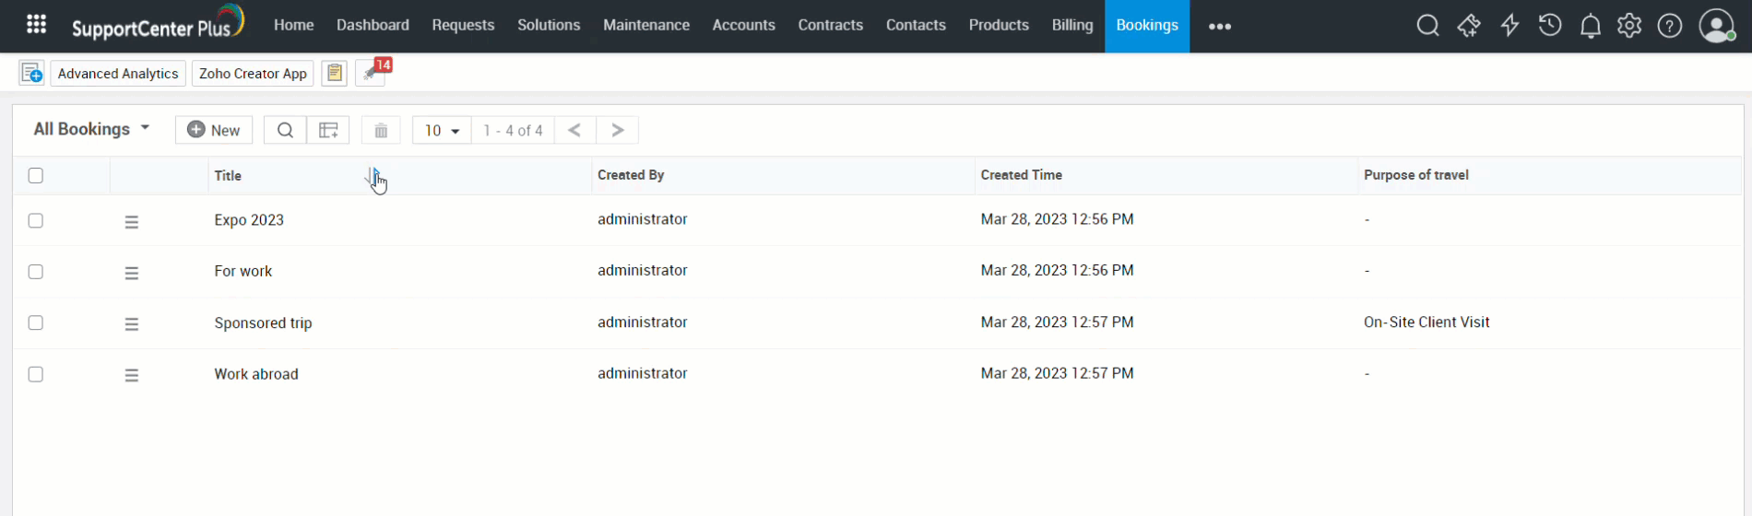
Task: Open the quick actions lightning icon
Action: 1509,26
